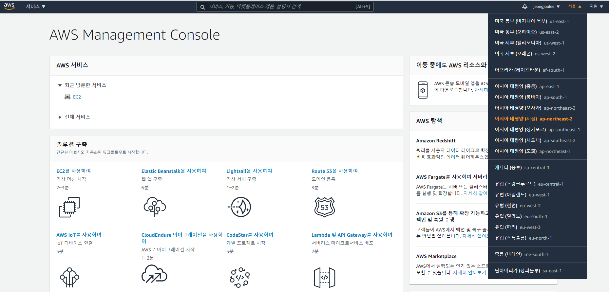
Task: Open the 지원 support dropdown
Action: pos(596,7)
